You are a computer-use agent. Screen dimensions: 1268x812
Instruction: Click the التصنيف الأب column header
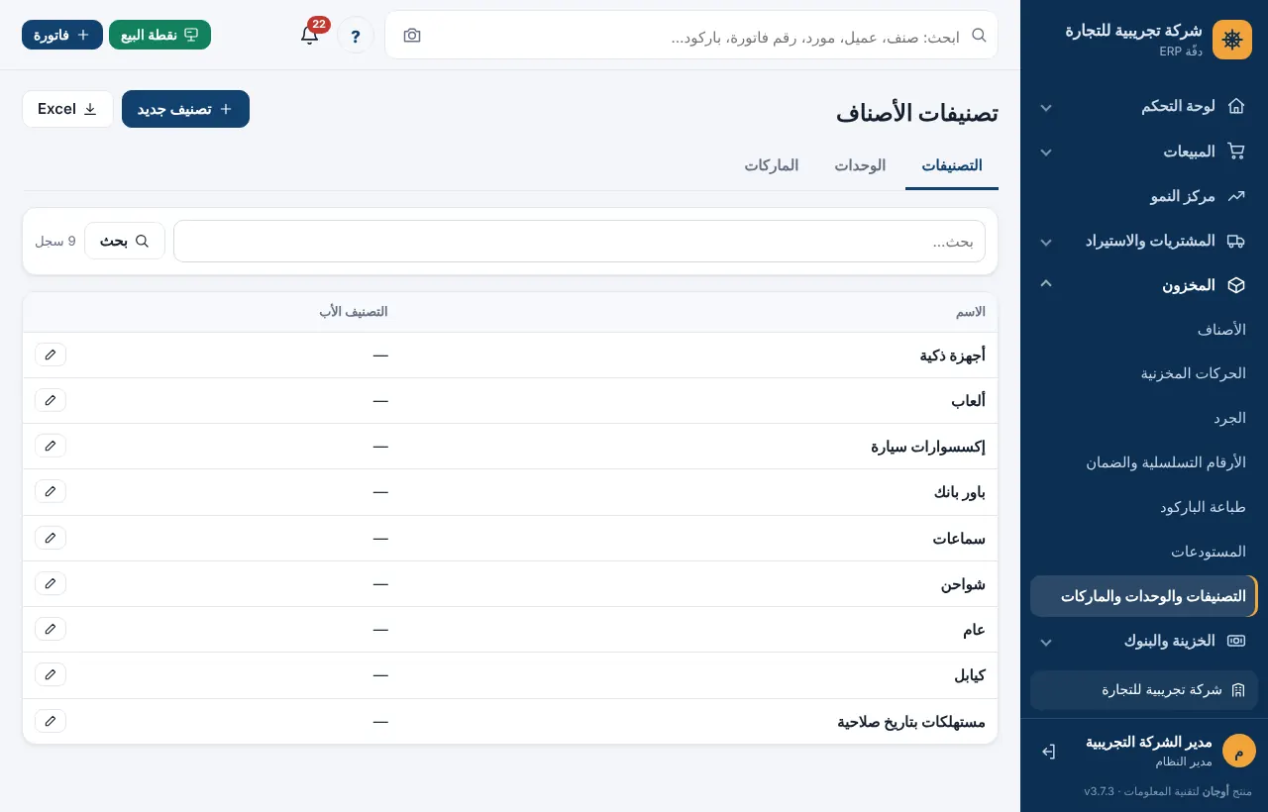(354, 312)
